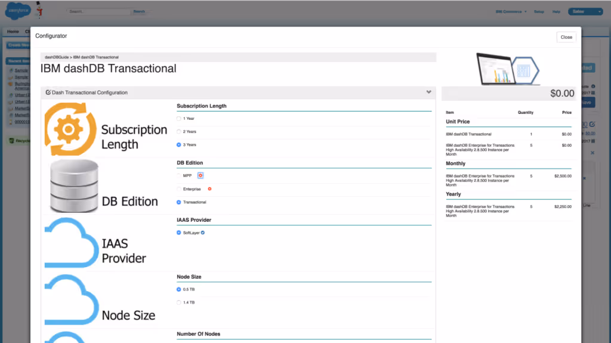
Task: Click the Number Of Nodes heading
Action: pos(198,334)
